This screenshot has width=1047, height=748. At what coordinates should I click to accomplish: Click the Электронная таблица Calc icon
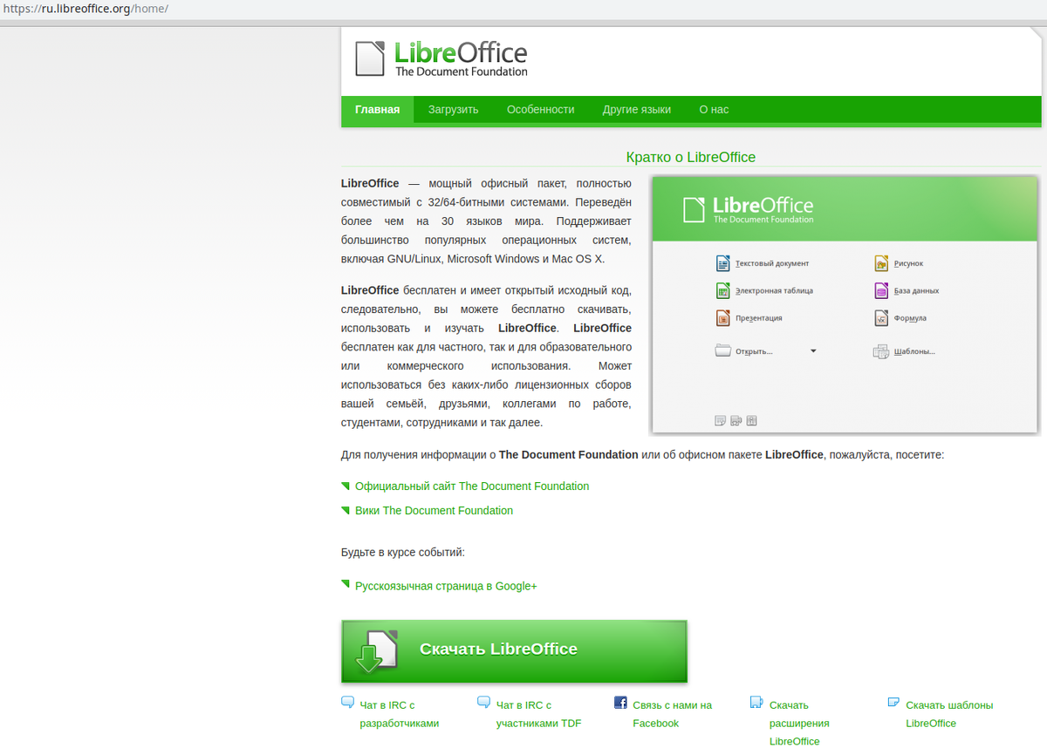[722, 290]
